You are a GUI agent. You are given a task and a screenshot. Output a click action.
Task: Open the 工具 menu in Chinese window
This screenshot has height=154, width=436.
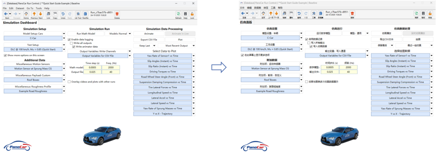pos(273,8)
